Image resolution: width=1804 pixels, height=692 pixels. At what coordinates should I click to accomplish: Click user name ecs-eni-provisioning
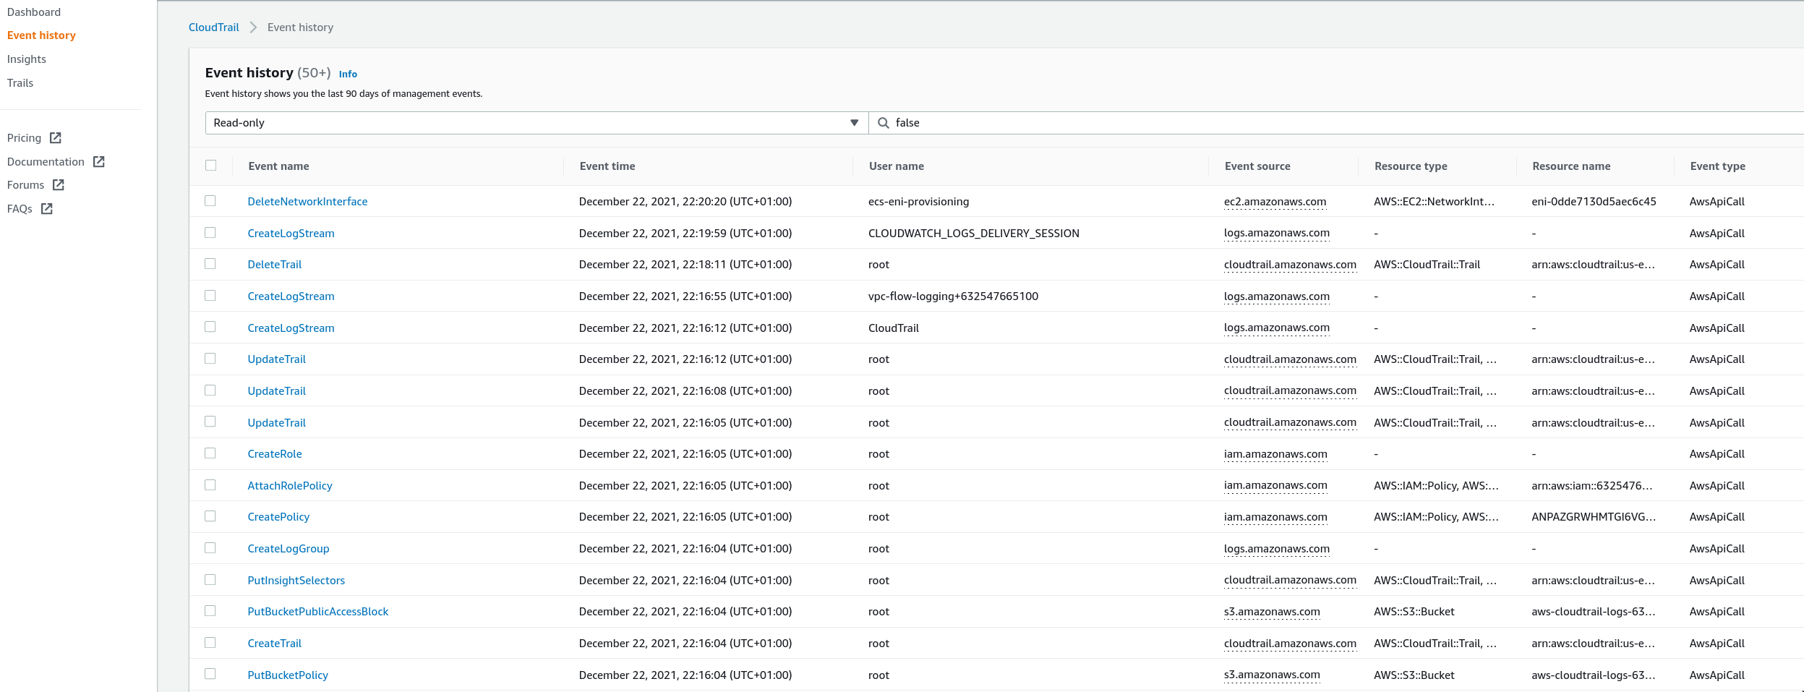tap(918, 202)
